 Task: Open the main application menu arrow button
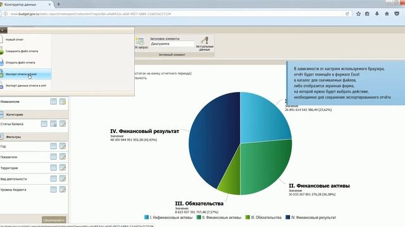pos(3,30)
